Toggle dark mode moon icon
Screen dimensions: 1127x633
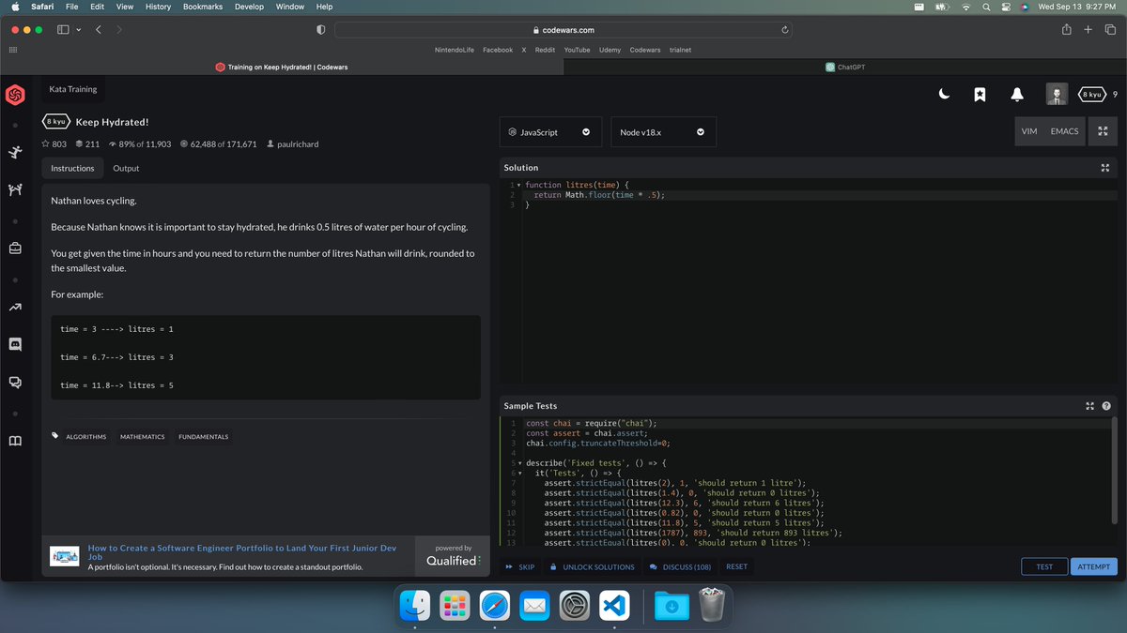(x=945, y=94)
